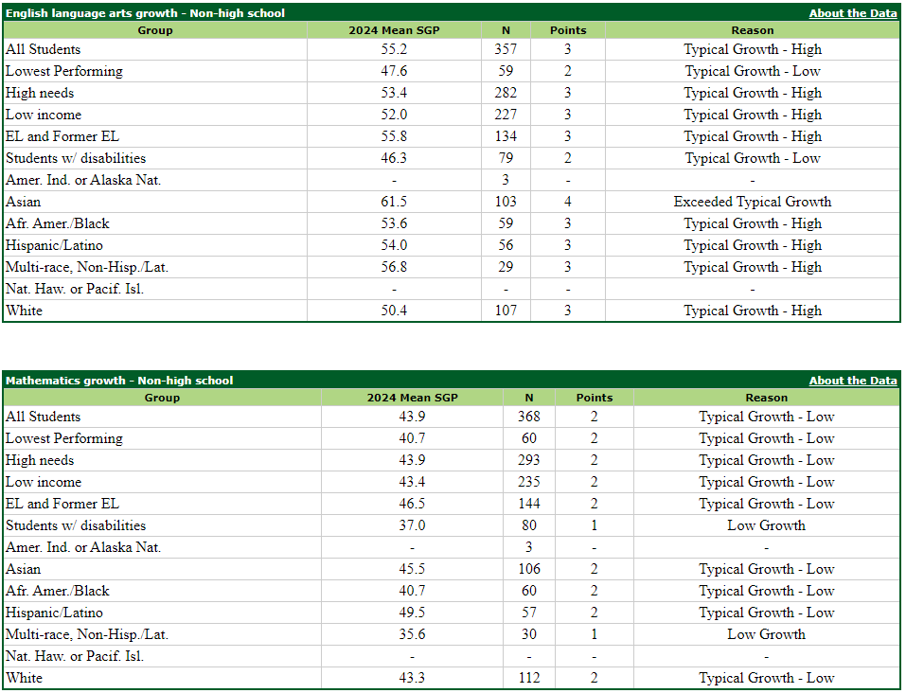Select Mathematics mean SGP value 37.0

[412, 525]
